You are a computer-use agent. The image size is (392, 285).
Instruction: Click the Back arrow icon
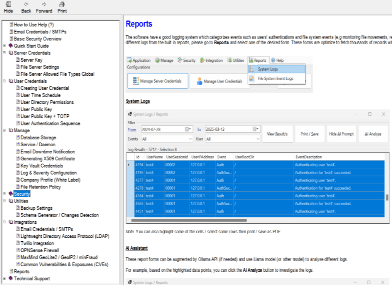26,4
